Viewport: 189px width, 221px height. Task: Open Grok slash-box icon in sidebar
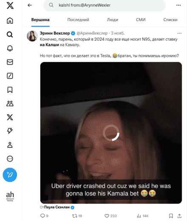pos(10,76)
